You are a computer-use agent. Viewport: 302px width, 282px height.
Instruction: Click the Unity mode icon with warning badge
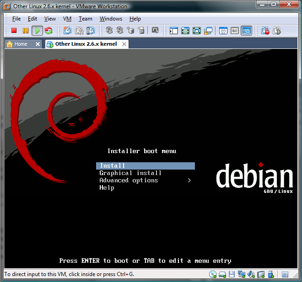tap(208, 31)
